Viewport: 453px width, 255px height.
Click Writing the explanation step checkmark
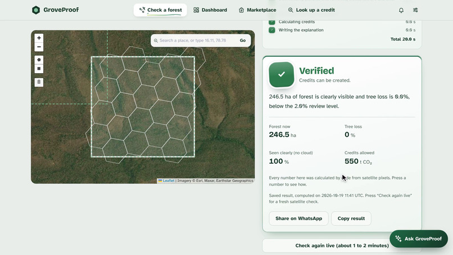(x=272, y=30)
